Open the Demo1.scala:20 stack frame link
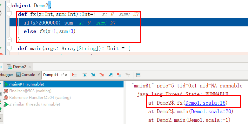Viewport: 248px width, 124px height. point(211,112)
